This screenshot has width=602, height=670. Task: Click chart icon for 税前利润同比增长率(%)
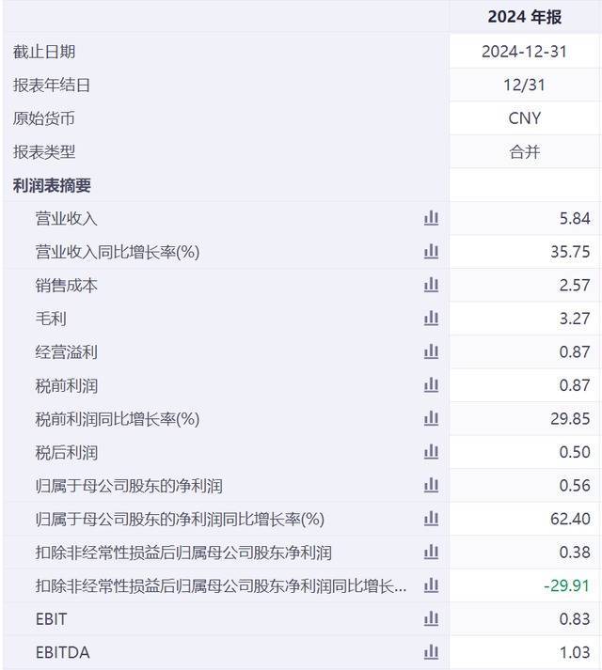(x=431, y=418)
